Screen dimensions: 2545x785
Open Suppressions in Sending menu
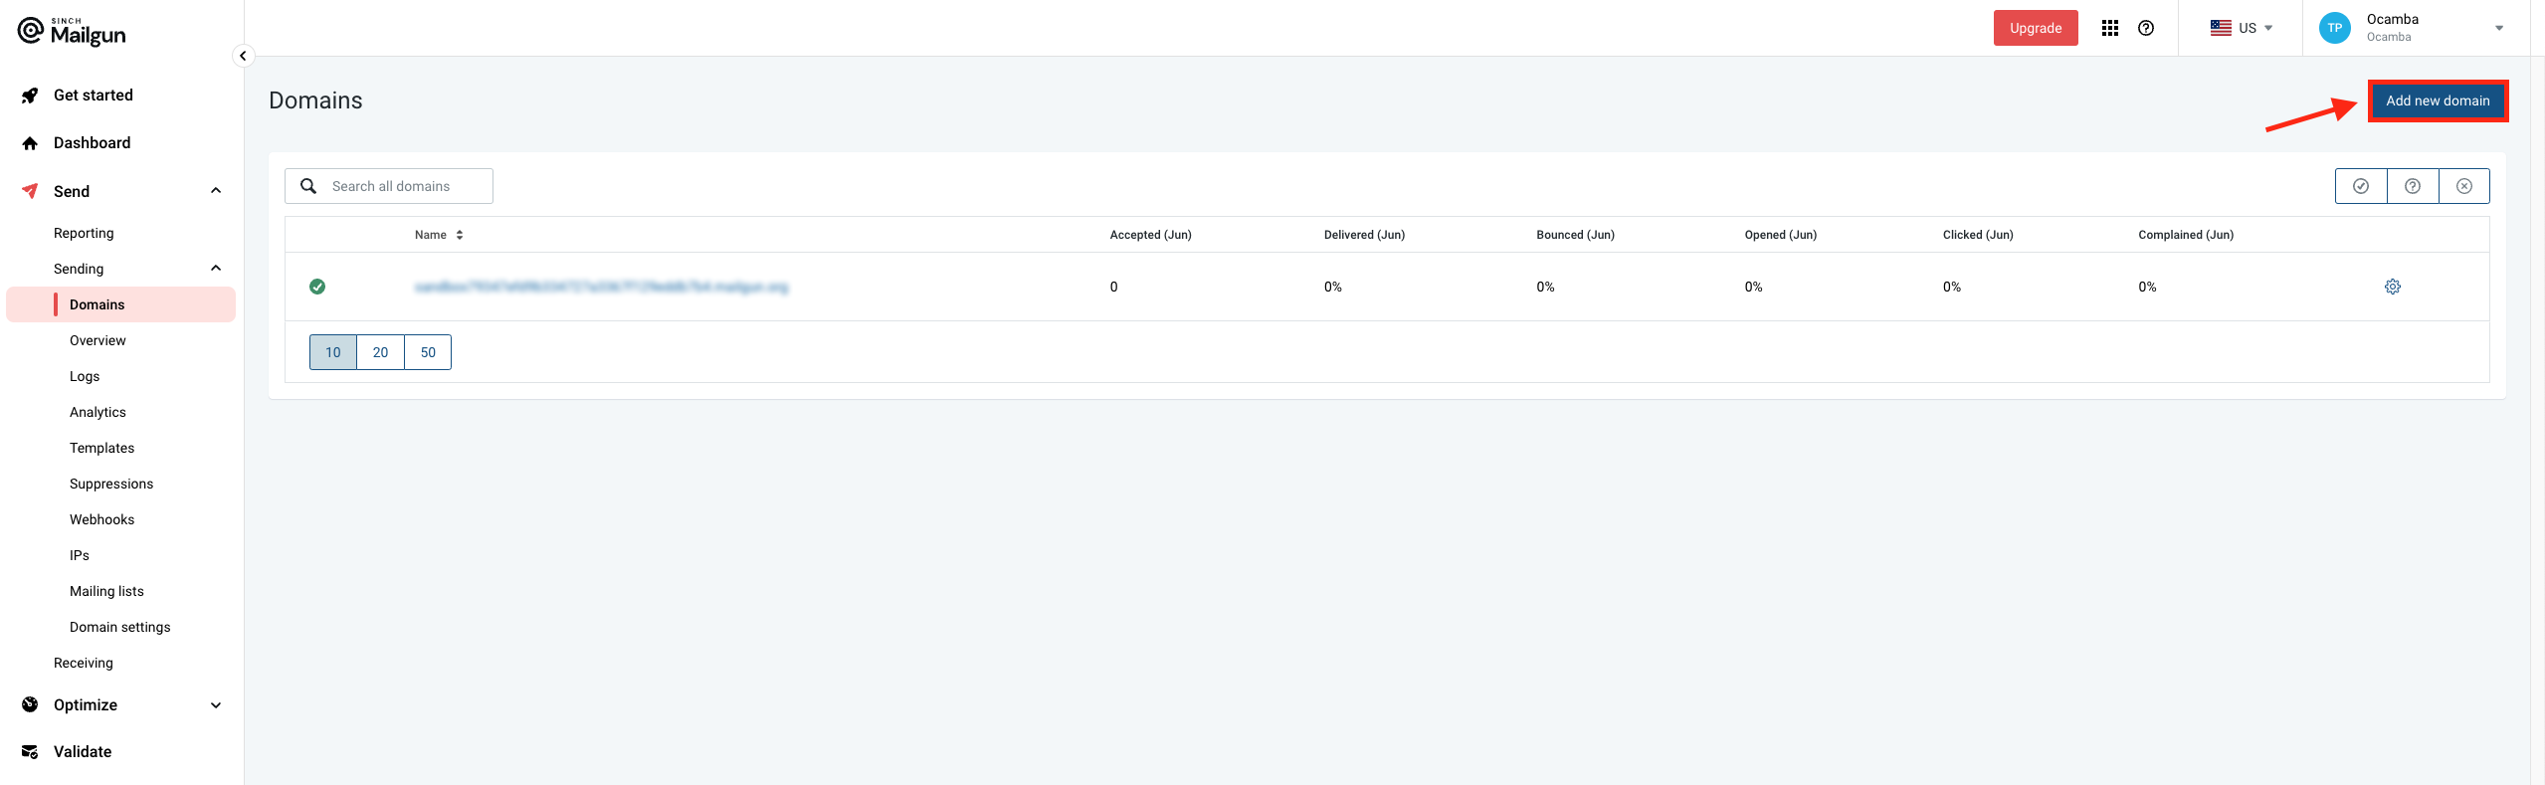[111, 484]
